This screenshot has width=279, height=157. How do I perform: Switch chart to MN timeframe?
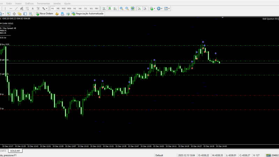coord(97,8)
